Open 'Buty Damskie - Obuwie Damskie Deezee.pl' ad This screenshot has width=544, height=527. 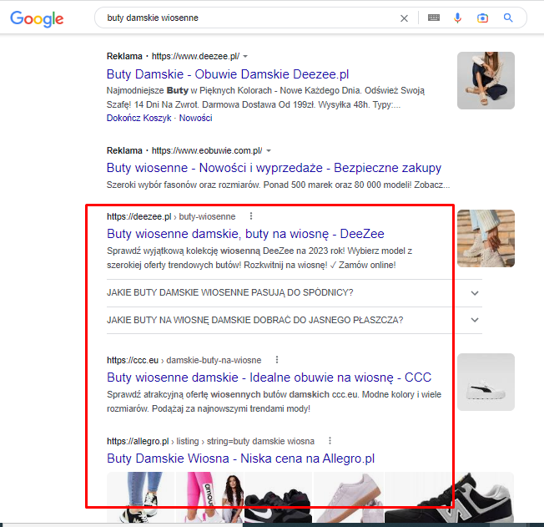pos(228,74)
